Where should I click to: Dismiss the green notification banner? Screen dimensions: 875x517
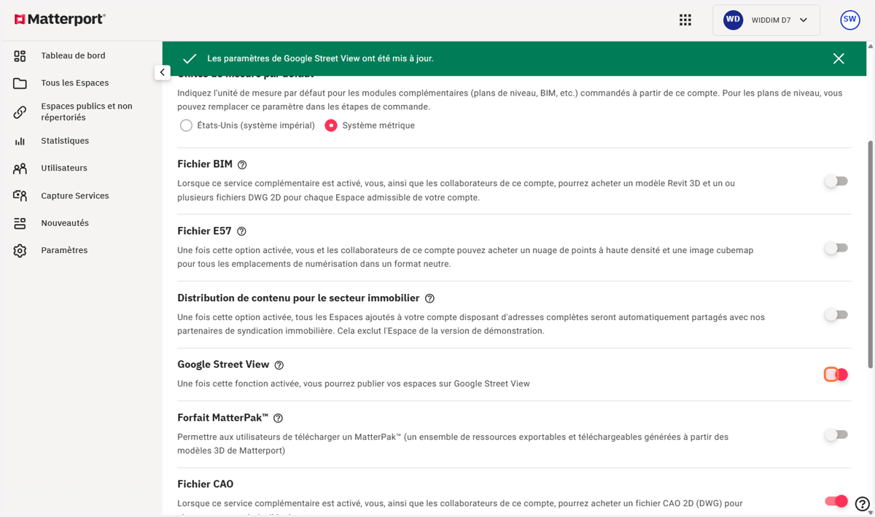[x=839, y=58]
